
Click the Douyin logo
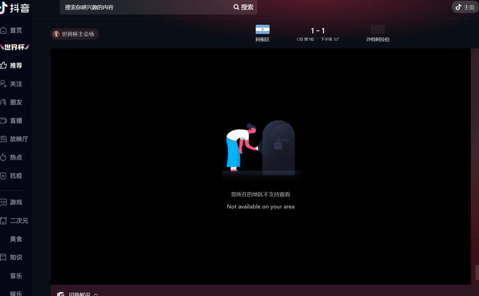pos(15,8)
